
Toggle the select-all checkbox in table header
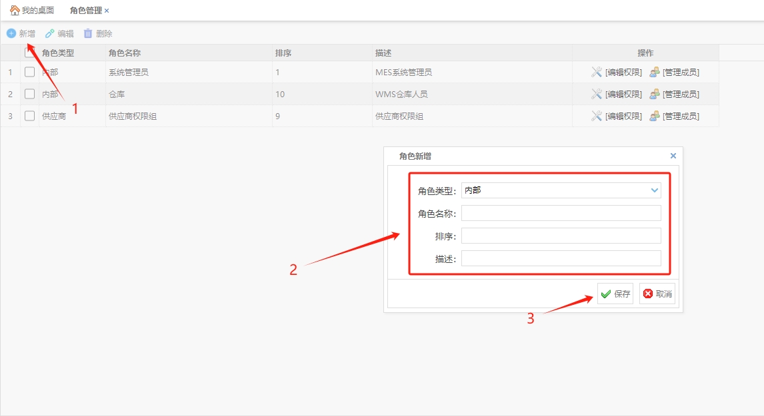coord(29,53)
